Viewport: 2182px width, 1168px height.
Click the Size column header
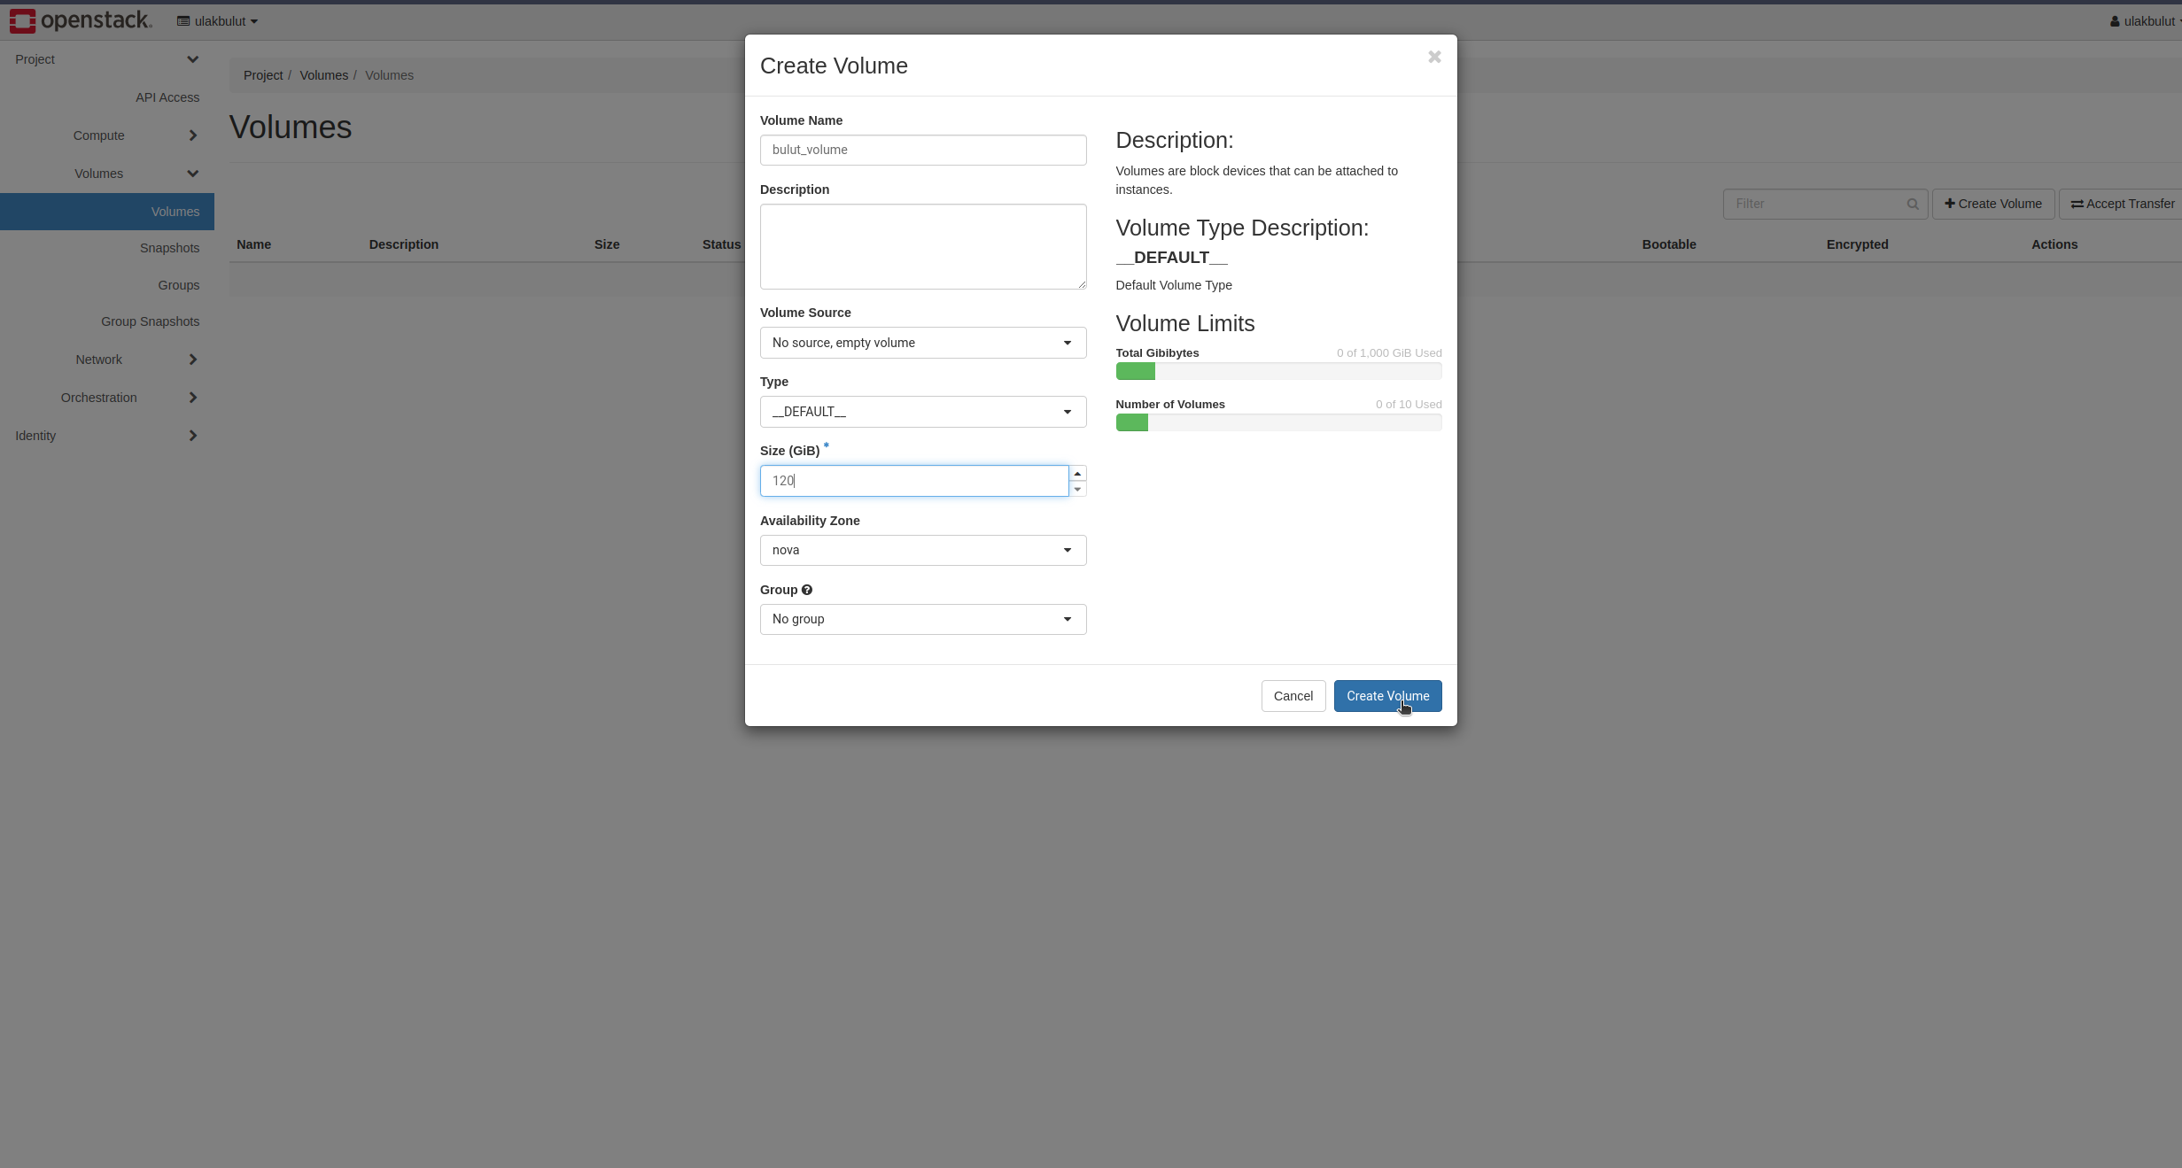click(x=607, y=244)
